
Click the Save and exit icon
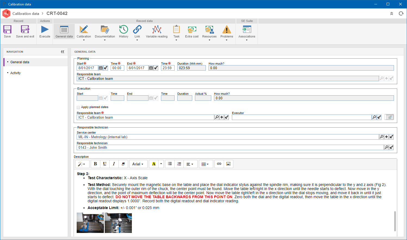point(25,29)
